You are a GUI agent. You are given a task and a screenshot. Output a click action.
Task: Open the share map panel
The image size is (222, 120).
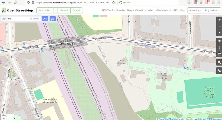(219, 54)
